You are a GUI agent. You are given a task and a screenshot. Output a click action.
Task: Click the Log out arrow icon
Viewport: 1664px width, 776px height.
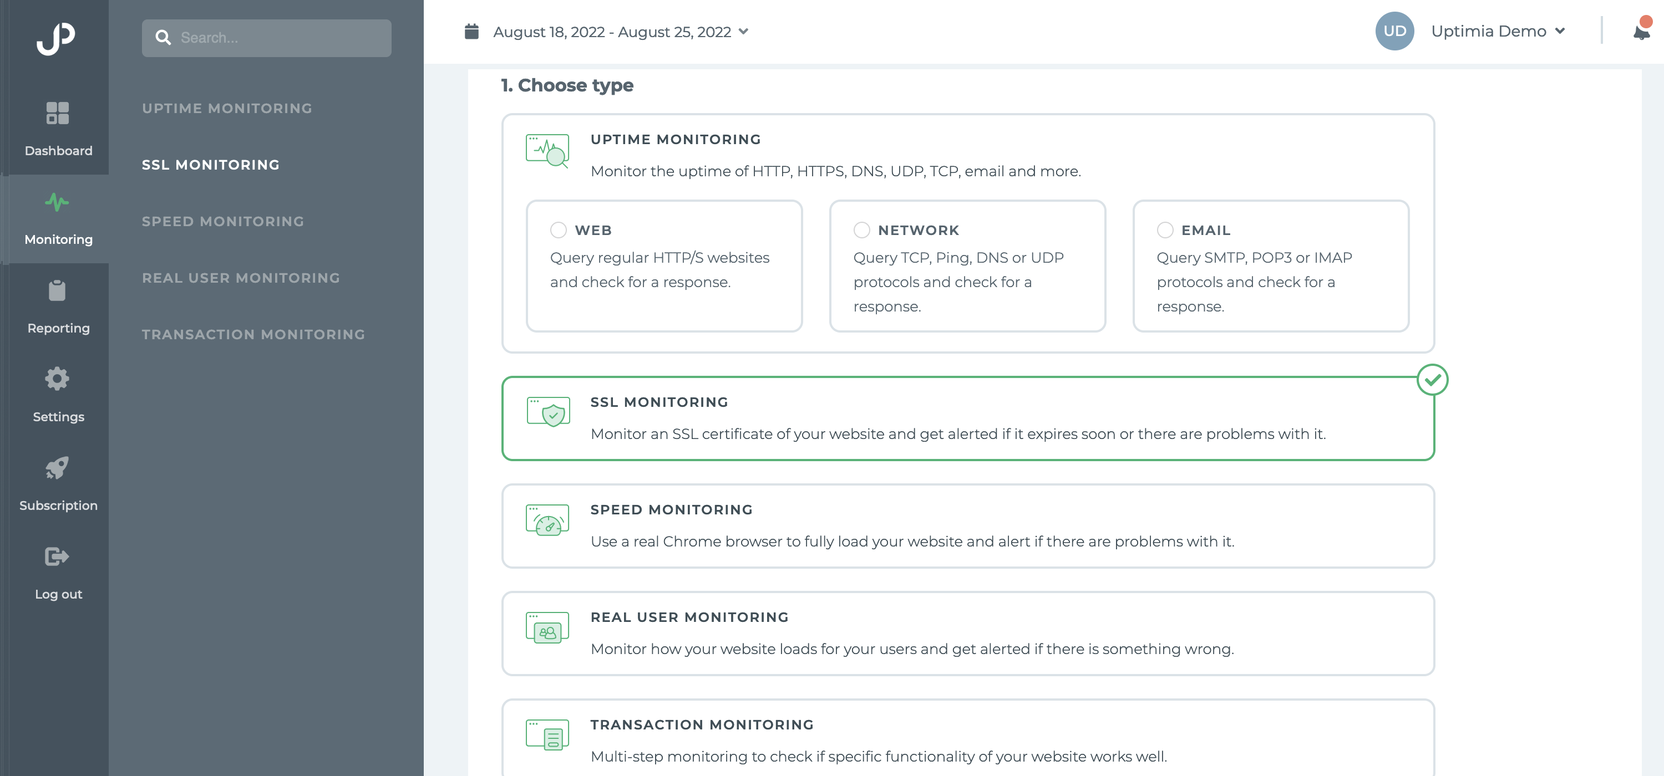(57, 556)
